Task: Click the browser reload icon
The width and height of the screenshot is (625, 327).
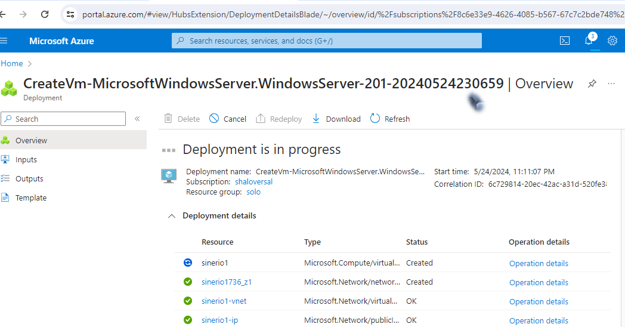Action: coord(45,14)
